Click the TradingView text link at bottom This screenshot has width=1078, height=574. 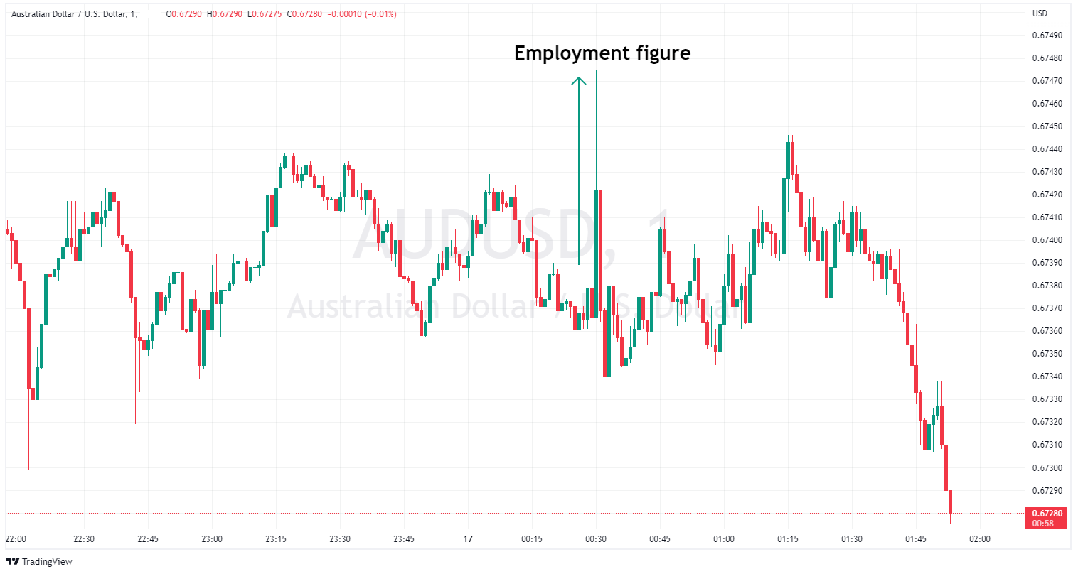[x=47, y=562]
